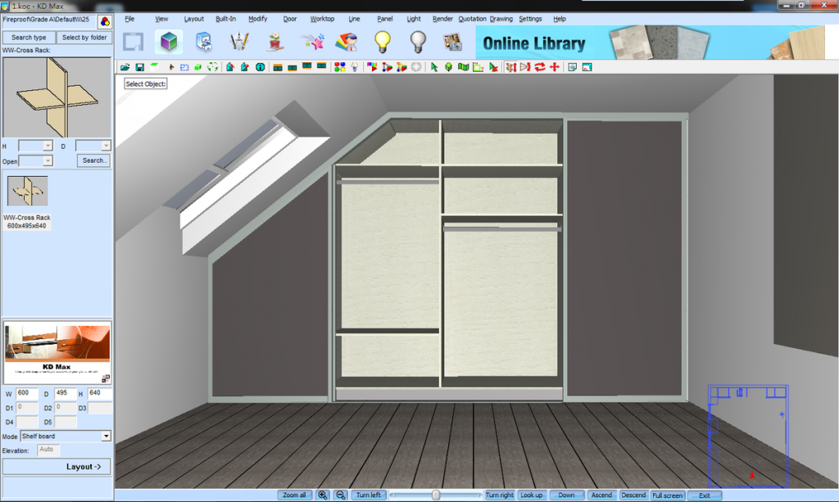Click the Turn left button

368,495
